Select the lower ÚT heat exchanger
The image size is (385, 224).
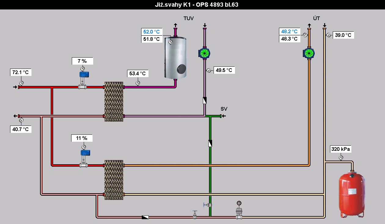point(114,180)
